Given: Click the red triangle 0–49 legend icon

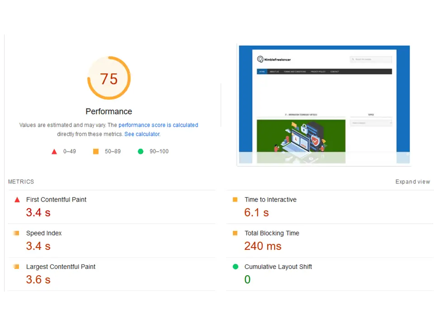Looking at the screenshot, I should [x=54, y=152].
